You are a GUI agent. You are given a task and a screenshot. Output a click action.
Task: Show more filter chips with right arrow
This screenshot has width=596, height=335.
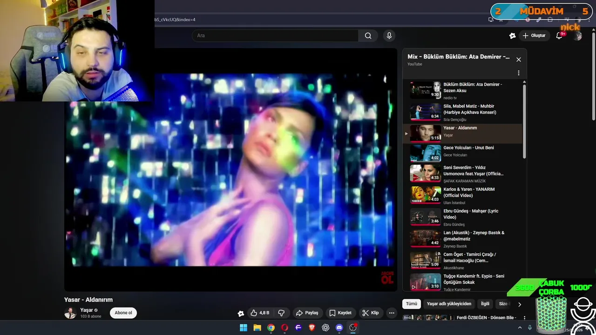point(520,304)
